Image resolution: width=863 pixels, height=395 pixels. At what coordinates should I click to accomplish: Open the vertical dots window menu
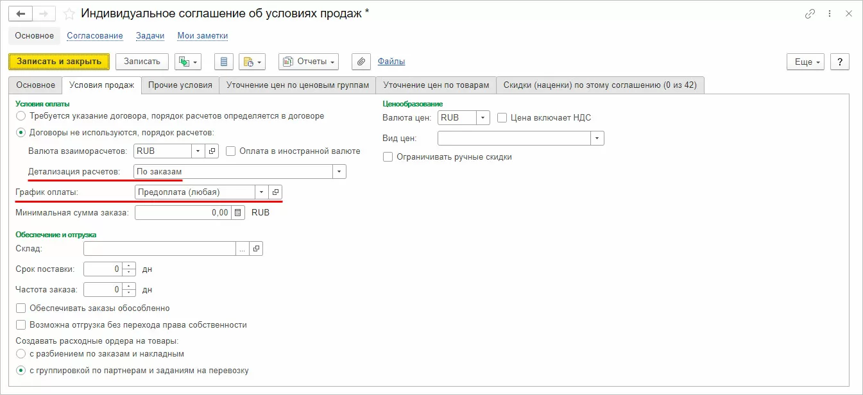pyautogui.click(x=830, y=13)
